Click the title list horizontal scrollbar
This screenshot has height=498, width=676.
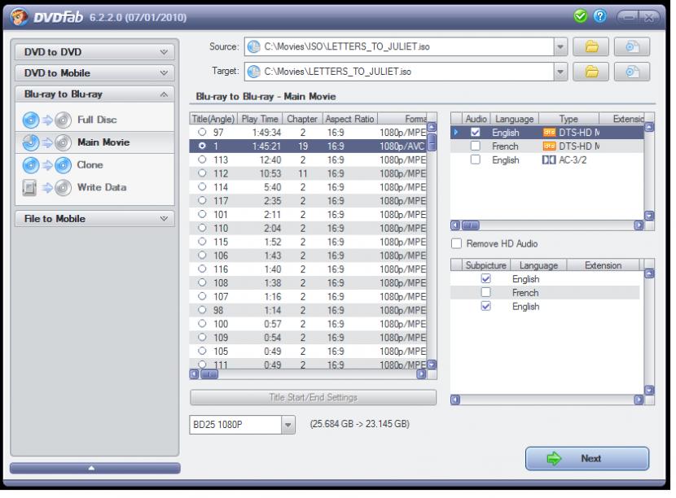(x=309, y=375)
